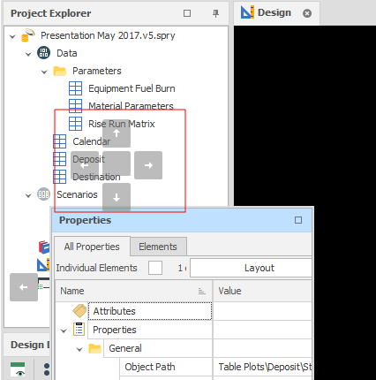Click the Design tab ruler icon
This screenshot has height=380, width=376.
point(247,12)
